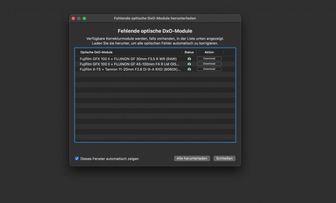Select the Fujifilm X-T5 Tamron 11-20mm row

[x=130, y=69]
